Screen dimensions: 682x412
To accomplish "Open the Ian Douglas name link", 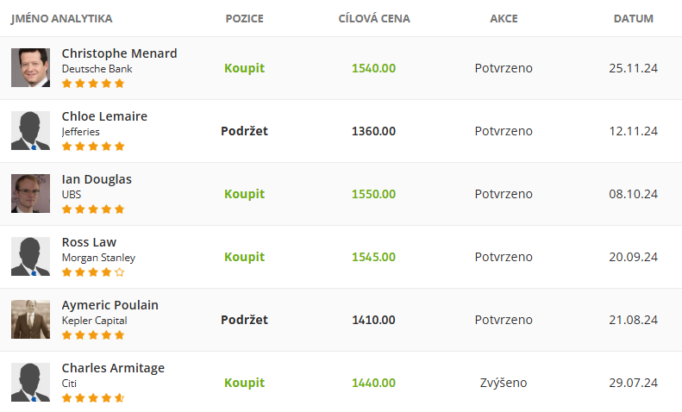I will tap(97, 179).
